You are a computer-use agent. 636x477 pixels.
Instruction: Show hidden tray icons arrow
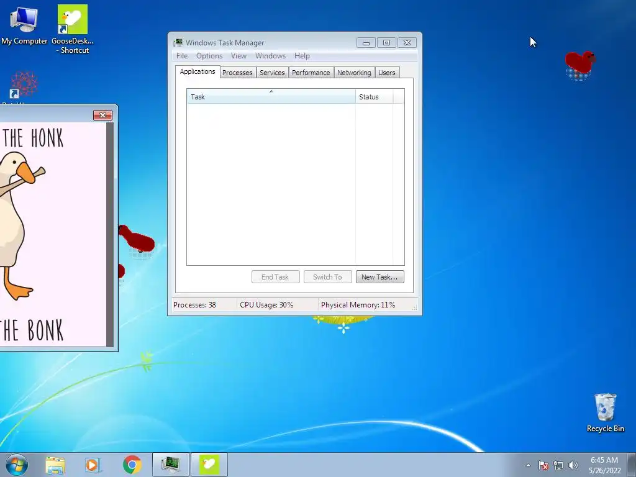pyautogui.click(x=528, y=465)
